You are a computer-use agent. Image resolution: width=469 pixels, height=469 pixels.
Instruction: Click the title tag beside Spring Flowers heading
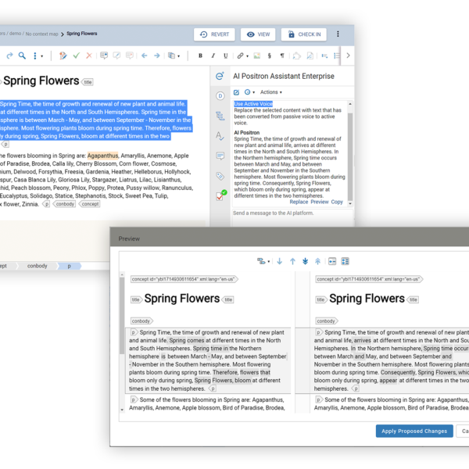tap(88, 82)
